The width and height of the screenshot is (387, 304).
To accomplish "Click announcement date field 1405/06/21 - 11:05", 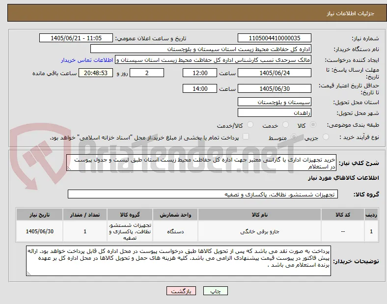I will tap(76, 38).
